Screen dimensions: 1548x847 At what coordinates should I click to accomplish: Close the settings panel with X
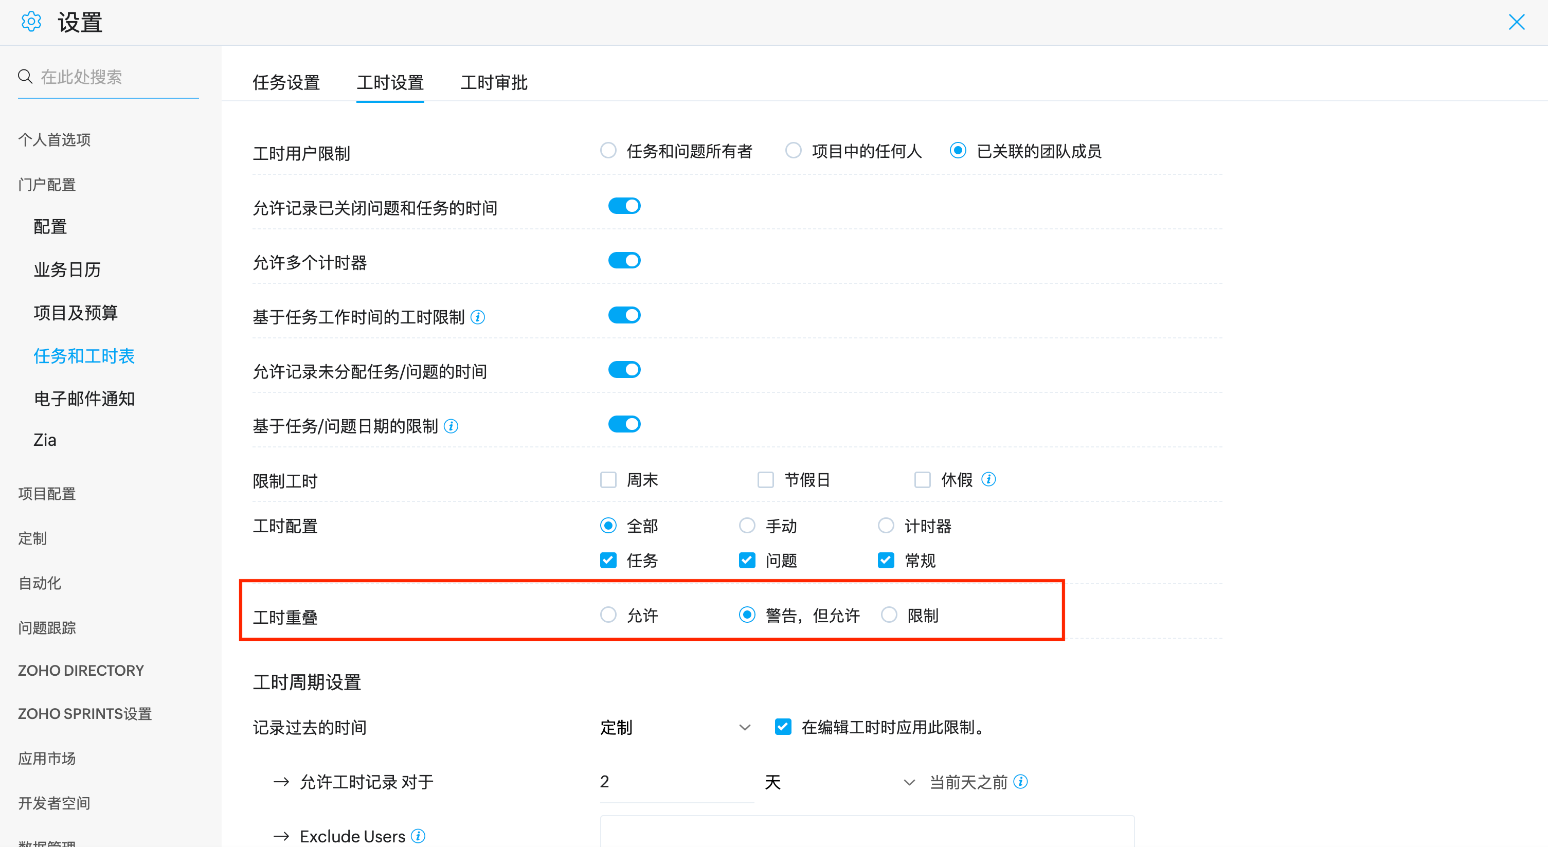click(x=1517, y=22)
